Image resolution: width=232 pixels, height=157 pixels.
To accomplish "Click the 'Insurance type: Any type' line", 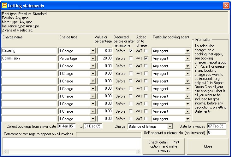I will tap(21, 26).
